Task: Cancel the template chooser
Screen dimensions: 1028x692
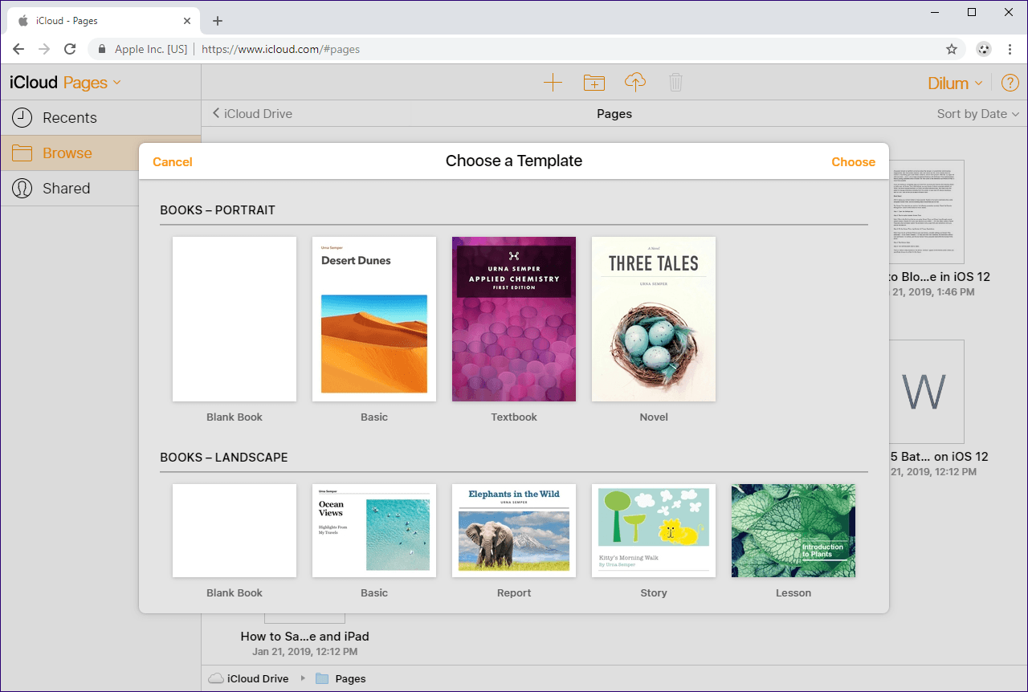Action: (x=173, y=162)
